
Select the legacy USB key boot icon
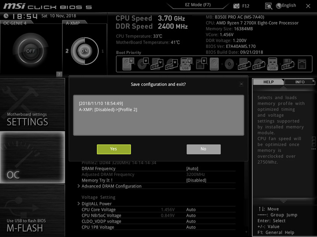click(x=273, y=64)
